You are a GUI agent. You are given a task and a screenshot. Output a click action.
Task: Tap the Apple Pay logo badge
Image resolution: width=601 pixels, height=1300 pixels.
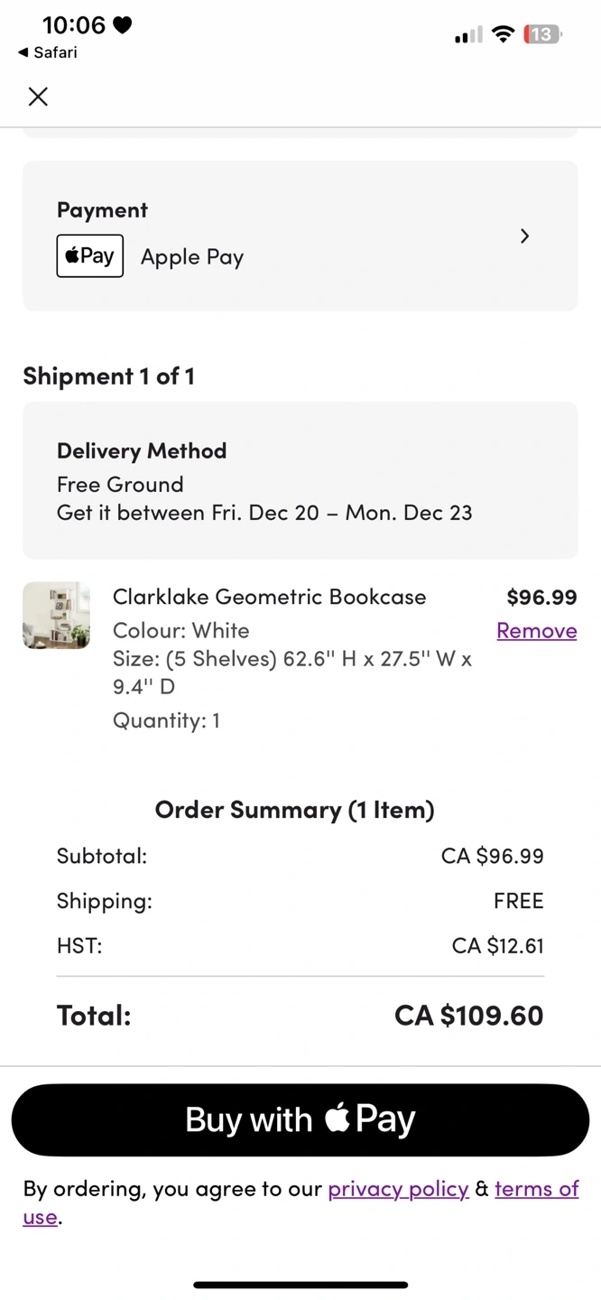(90, 256)
